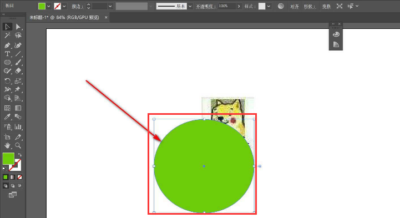Click the large green fill swatch

pos(8,159)
